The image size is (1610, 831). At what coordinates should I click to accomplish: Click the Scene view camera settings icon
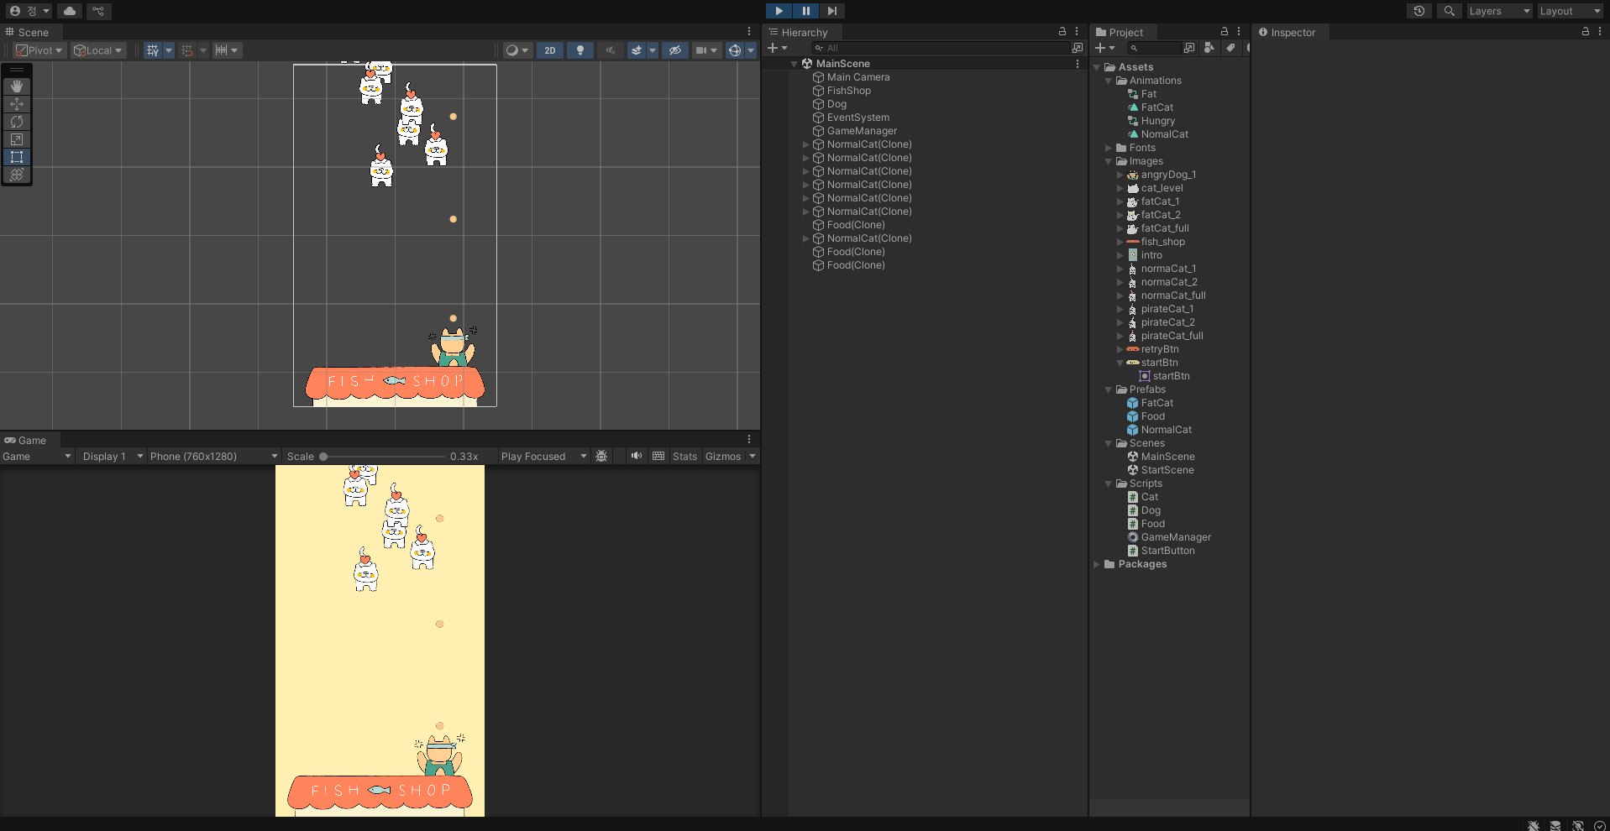coord(705,50)
